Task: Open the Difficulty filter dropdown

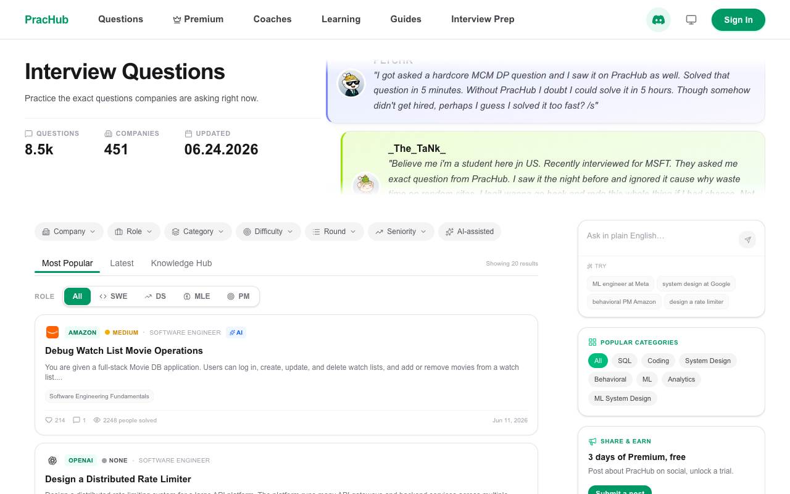Action: pos(268,232)
